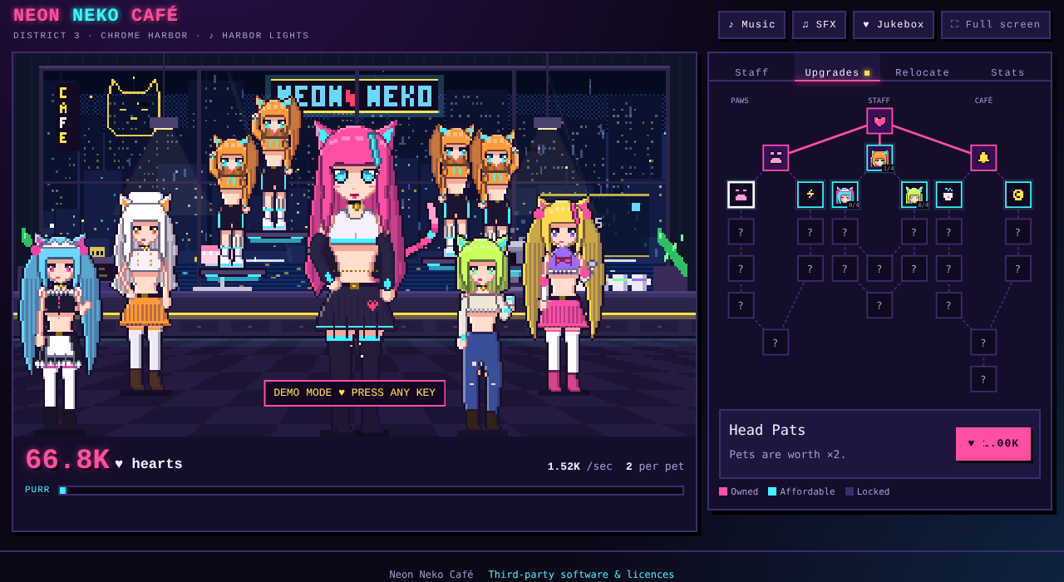Viewport: 1064px width, 582px height.
Task: Select the orange-haired catgirl node marked 1/4
Action: click(x=879, y=158)
